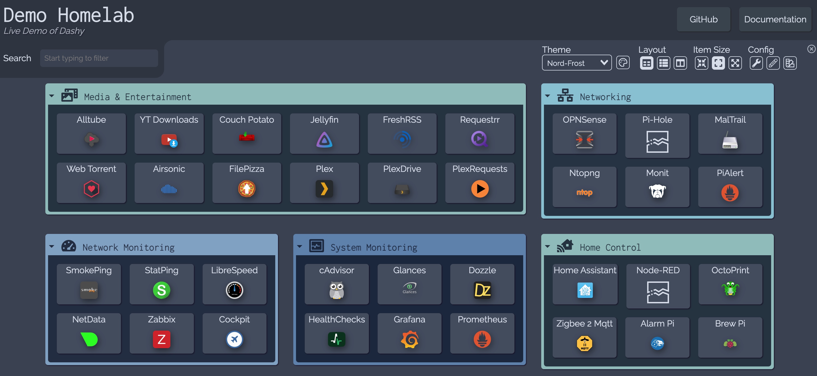Collapse the Media & Entertainment section

52,96
